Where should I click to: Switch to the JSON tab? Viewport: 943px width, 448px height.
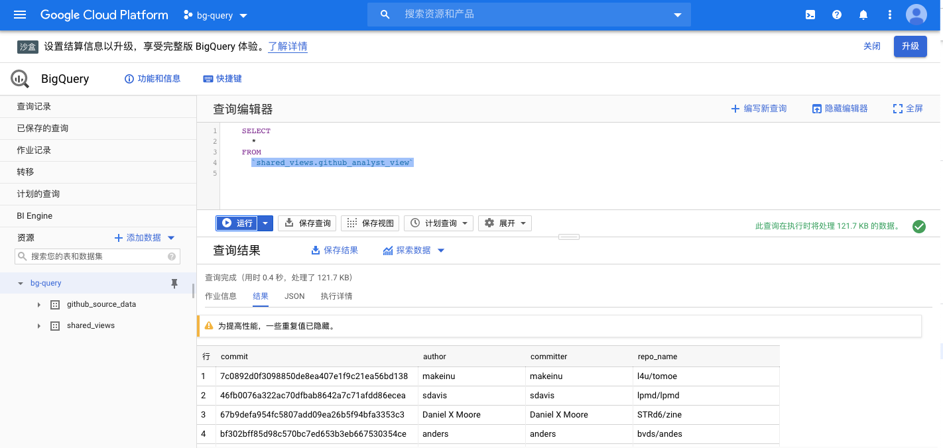tap(294, 296)
